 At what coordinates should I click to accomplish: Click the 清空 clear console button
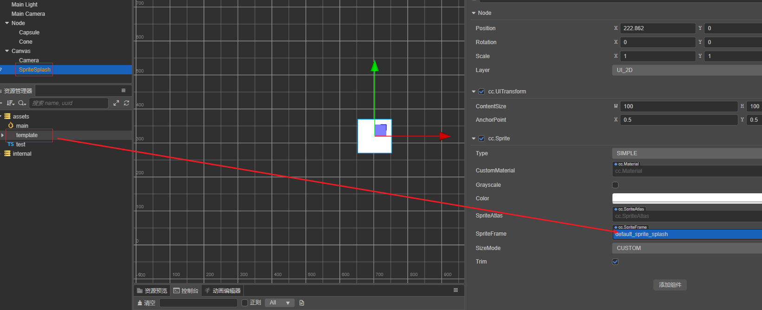146,303
